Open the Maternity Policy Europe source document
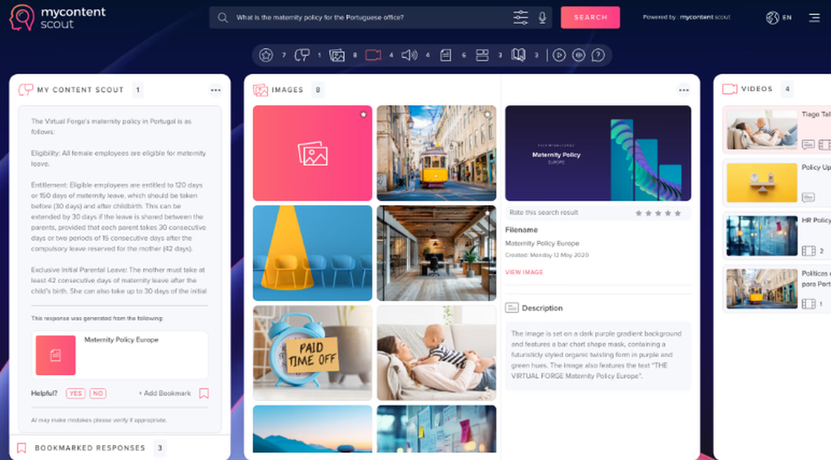Viewport: 831px width, 460px height. pos(120,355)
